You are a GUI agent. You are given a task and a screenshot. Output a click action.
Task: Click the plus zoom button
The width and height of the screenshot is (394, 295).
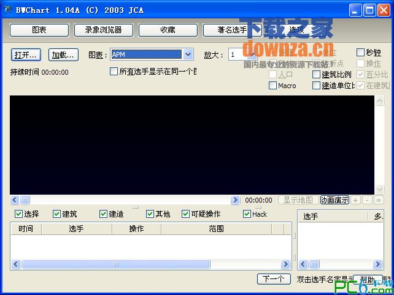(355, 200)
